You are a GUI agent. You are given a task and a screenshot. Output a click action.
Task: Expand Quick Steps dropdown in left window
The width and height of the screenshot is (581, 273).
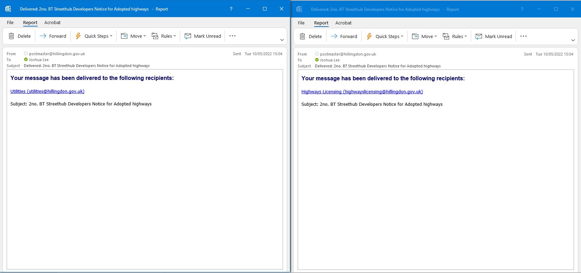111,36
